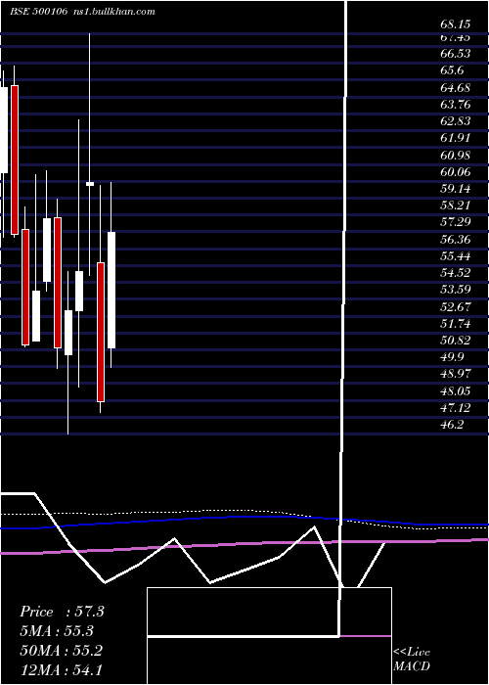Click the 51.74 price level label
The height and width of the screenshot is (685, 489).
pyautogui.click(x=456, y=324)
